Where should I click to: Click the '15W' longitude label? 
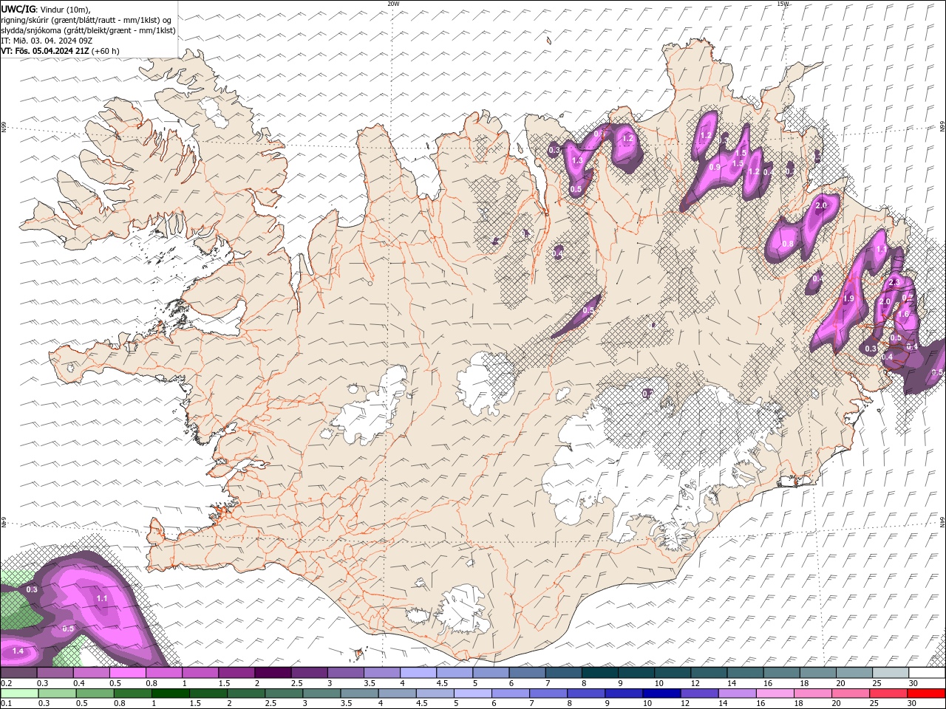point(783,4)
